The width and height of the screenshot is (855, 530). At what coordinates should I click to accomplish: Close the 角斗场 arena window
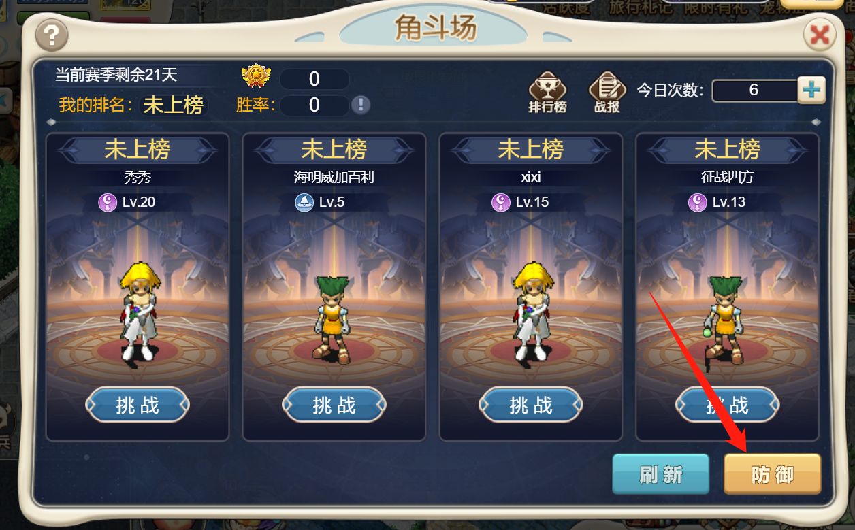click(x=820, y=33)
